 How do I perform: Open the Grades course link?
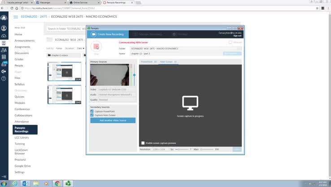pyautogui.click(x=19, y=59)
